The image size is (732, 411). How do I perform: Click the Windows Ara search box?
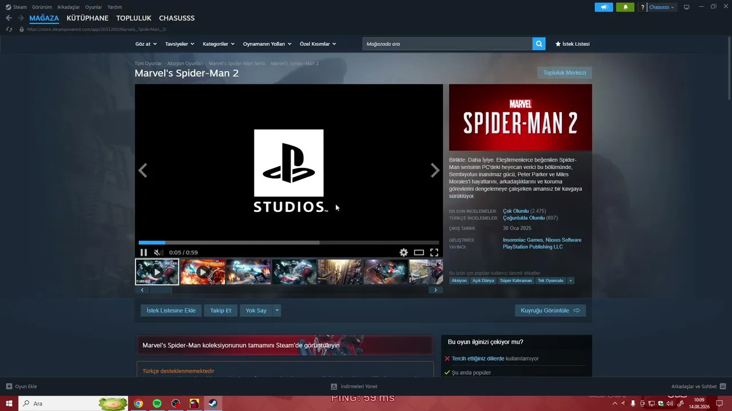(x=73, y=404)
